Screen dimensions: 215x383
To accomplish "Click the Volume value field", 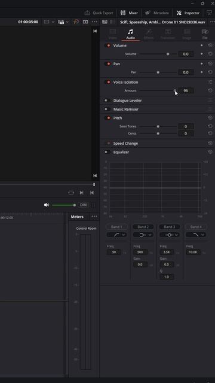I will click(186, 54).
